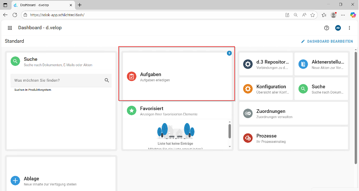
Task: Click the pencil icon beside Dashboard bearbeiten
Action: tap(303, 41)
